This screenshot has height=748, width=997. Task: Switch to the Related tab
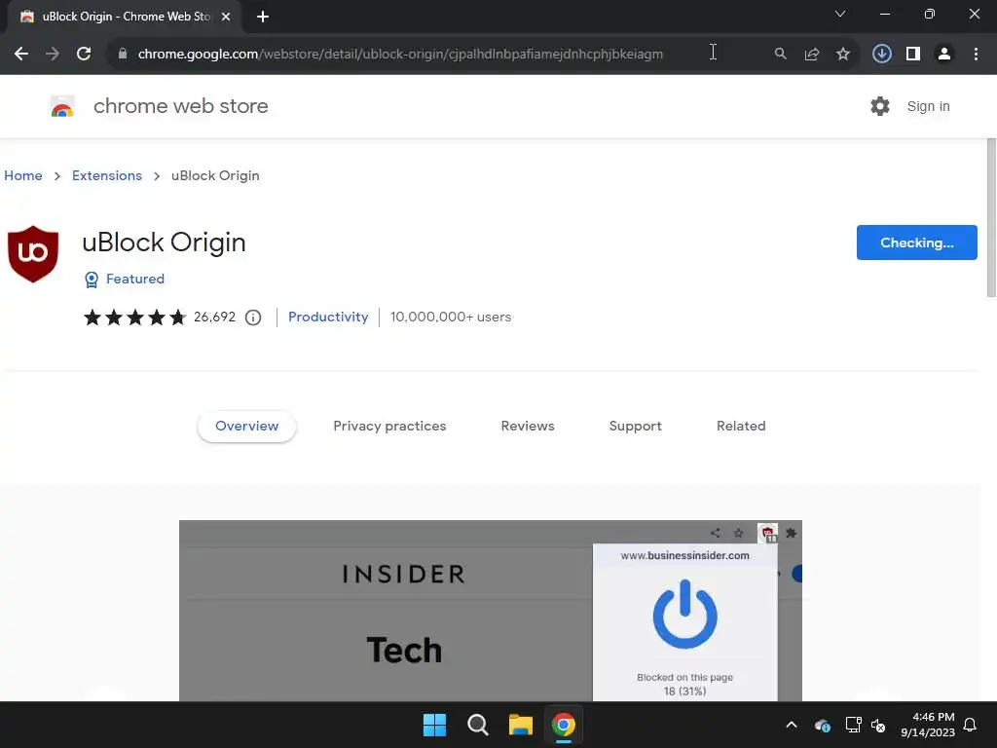741,427
